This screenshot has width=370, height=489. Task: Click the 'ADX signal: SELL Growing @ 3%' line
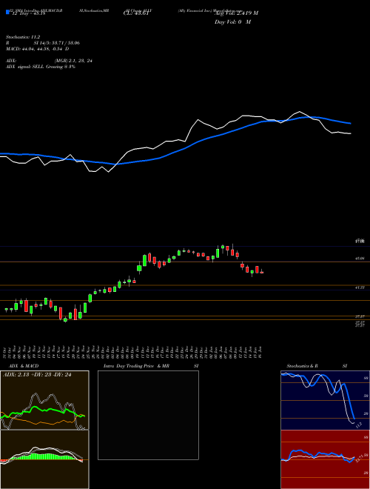[x=41, y=67]
